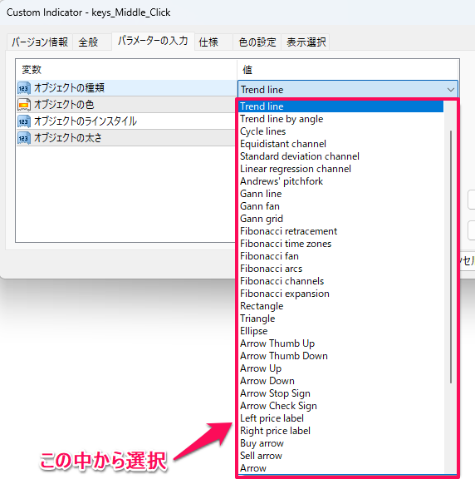The width and height of the screenshot is (475, 494).
Task: Select the パラメーターの入力 tab
Action: (153, 41)
